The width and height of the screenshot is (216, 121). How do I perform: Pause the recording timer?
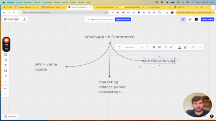point(6,49)
